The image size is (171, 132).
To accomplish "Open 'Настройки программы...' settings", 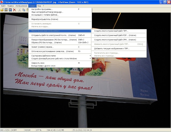I will [x=42, y=9].
